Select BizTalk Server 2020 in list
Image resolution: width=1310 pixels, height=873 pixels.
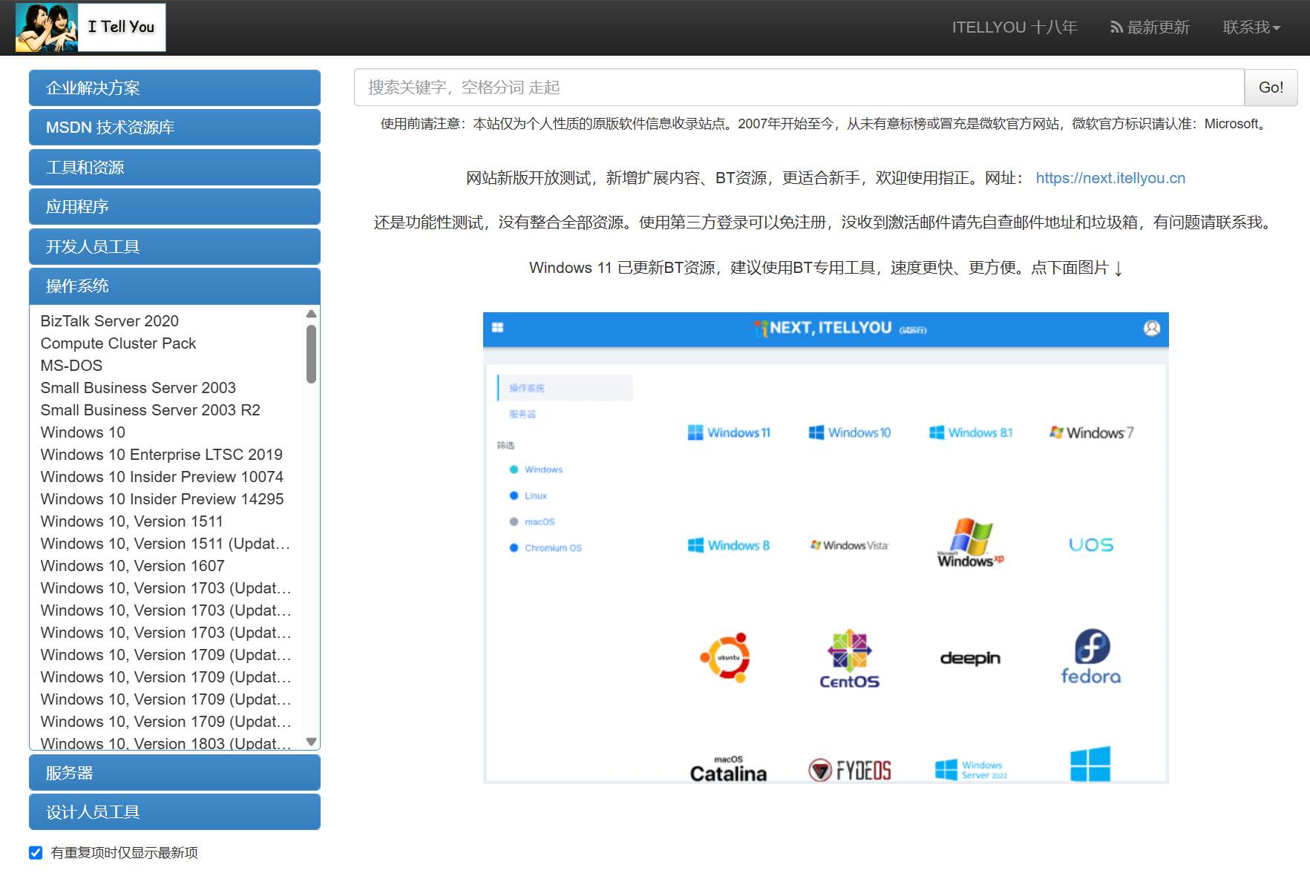(109, 321)
